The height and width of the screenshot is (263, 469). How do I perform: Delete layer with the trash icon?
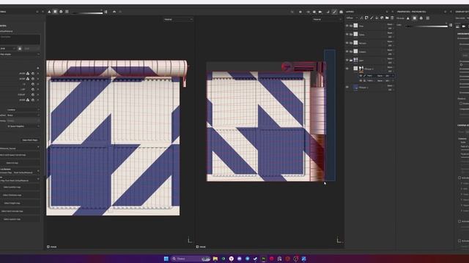(392, 18)
